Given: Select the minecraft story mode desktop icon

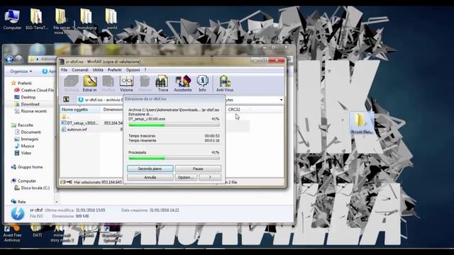Looking at the screenshot, I should [x=62, y=234].
